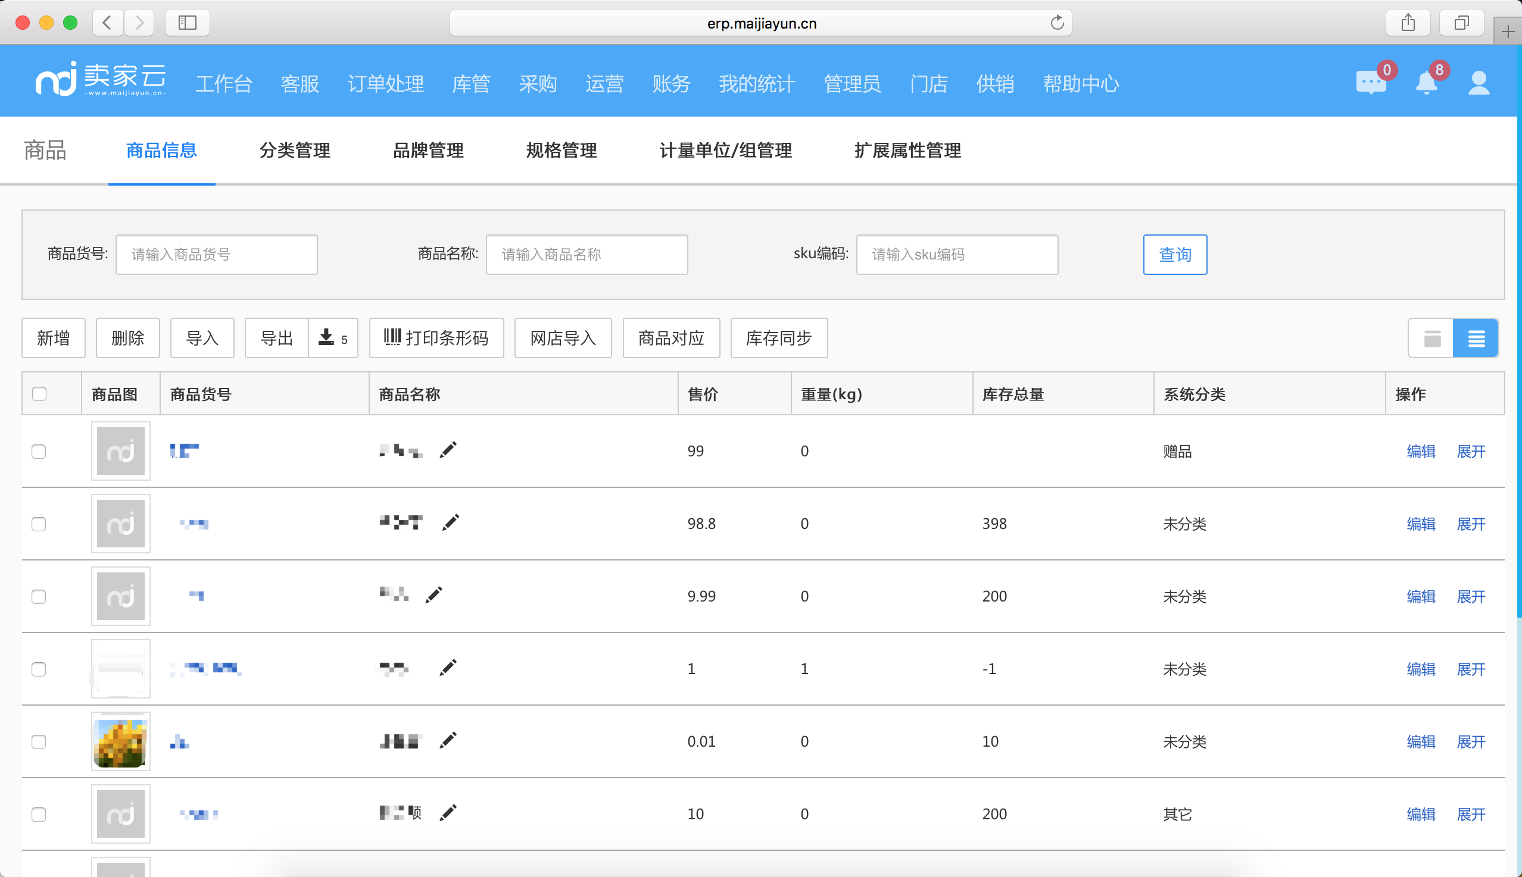Reload the page in Safari
The image size is (1522, 877).
tap(1057, 23)
